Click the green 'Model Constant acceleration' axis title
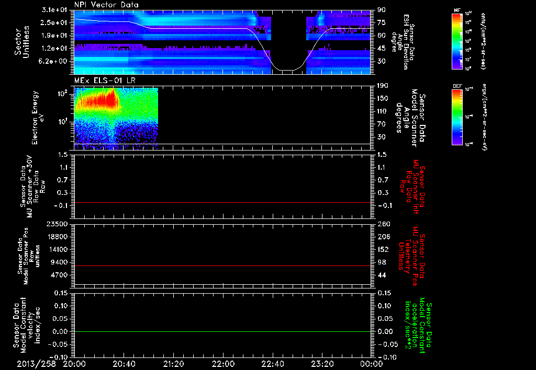536x370 pixels. (x=418, y=325)
